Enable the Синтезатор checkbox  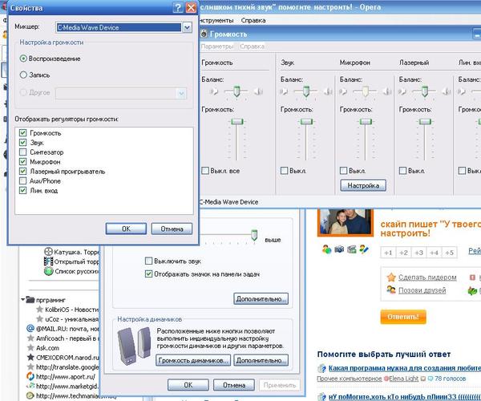[x=22, y=152]
